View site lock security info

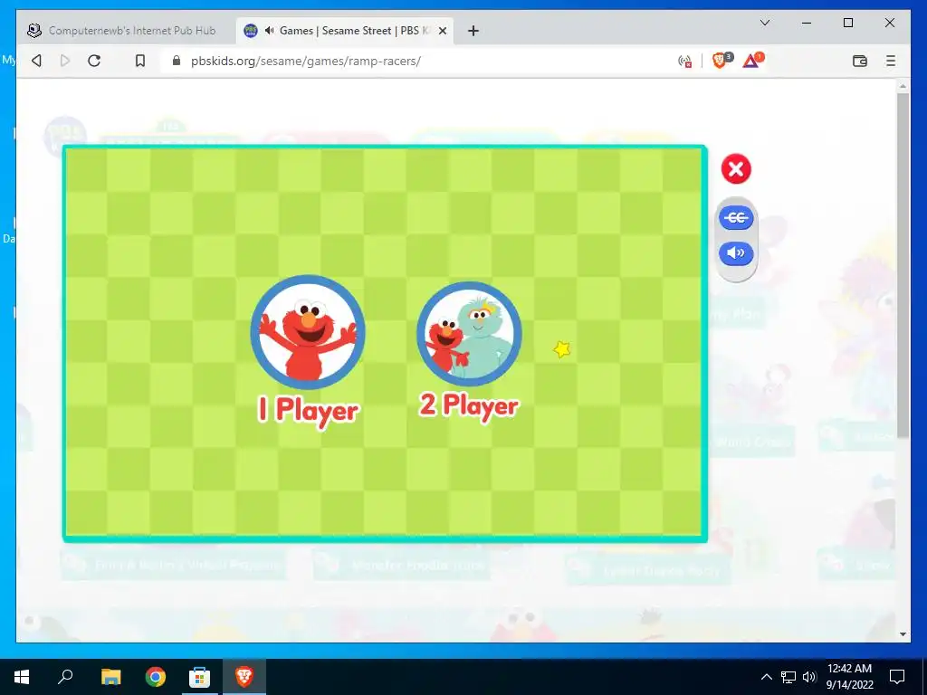click(177, 61)
